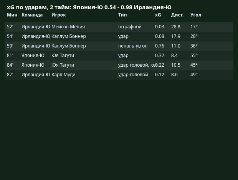Click xG value 0.12
Image resolution: width=238 pixels, height=180 pixels.
point(160,75)
